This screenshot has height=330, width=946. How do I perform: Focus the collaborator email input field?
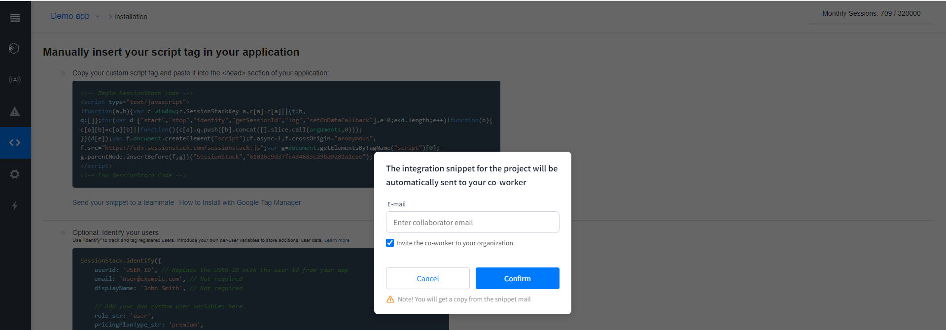tap(472, 222)
